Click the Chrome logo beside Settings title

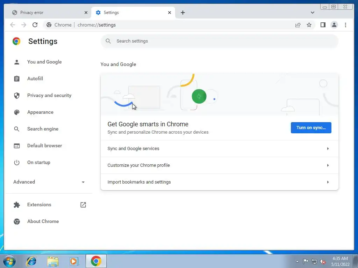pyautogui.click(x=16, y=41)
